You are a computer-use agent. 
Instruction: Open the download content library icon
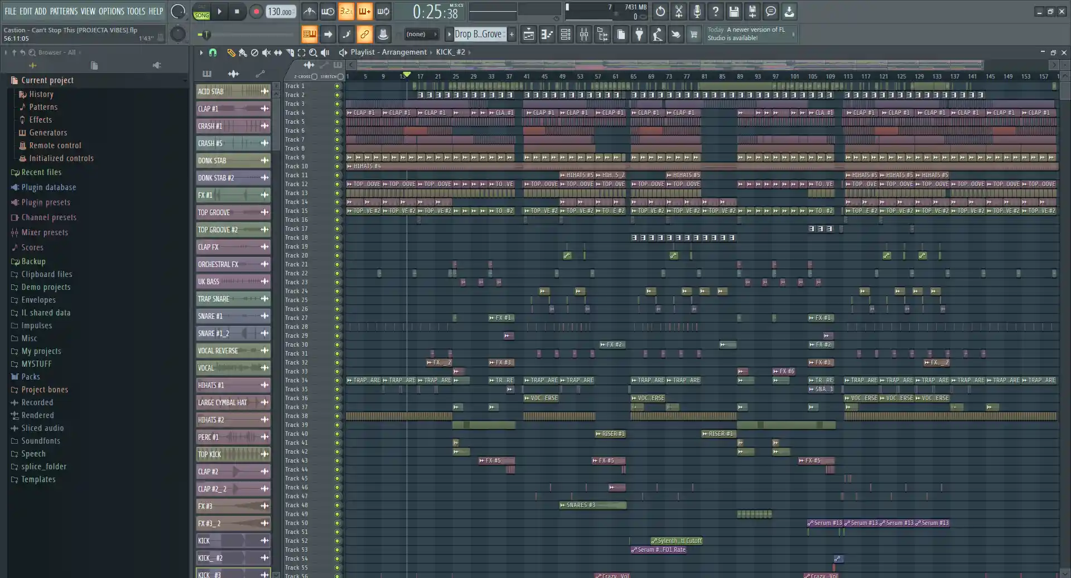(789, 11)
